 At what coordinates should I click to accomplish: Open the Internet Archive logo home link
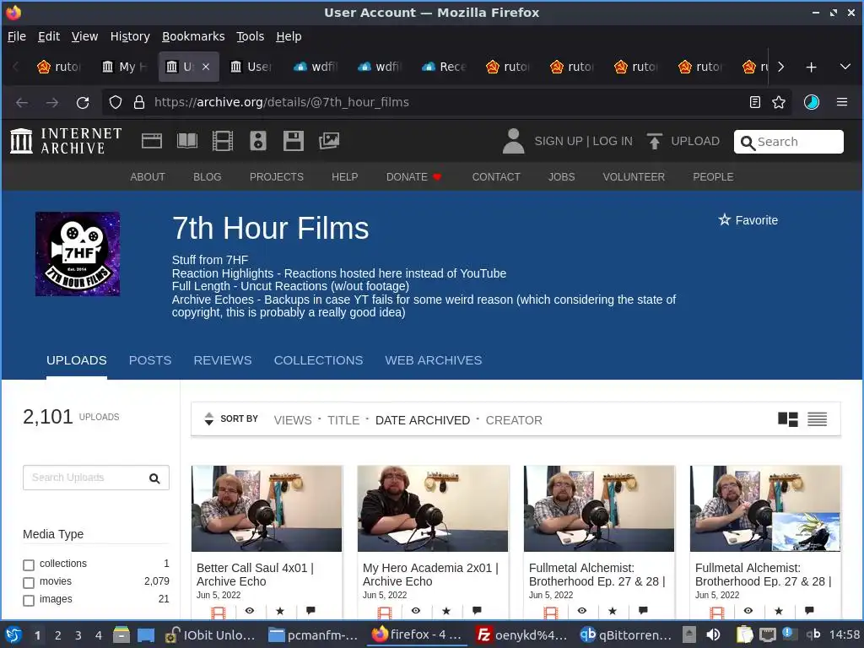(66, 141)
